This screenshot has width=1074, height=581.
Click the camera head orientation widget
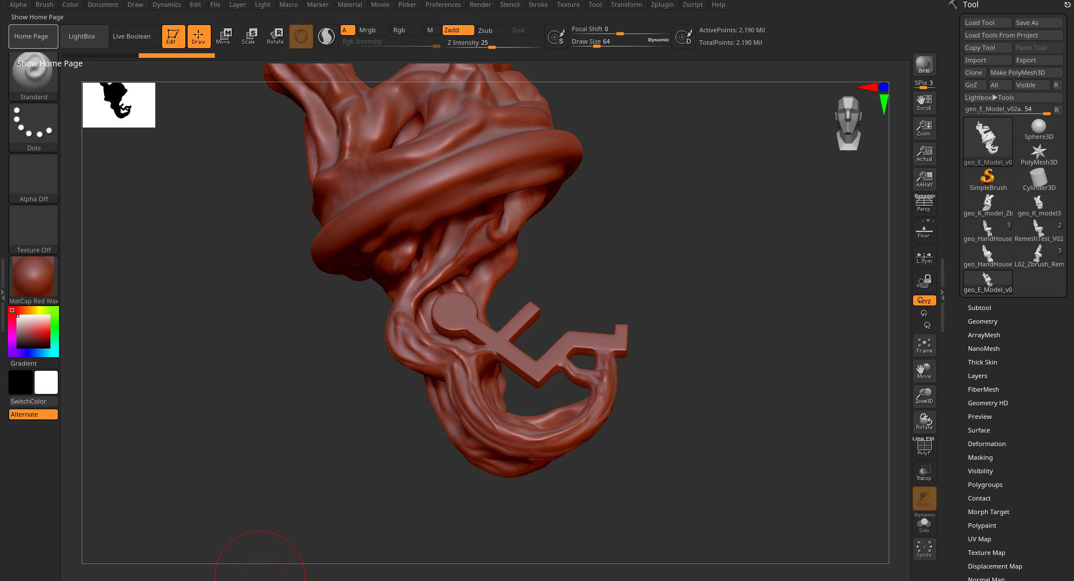848,124
